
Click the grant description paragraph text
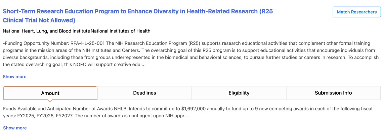tap(190, 54)
